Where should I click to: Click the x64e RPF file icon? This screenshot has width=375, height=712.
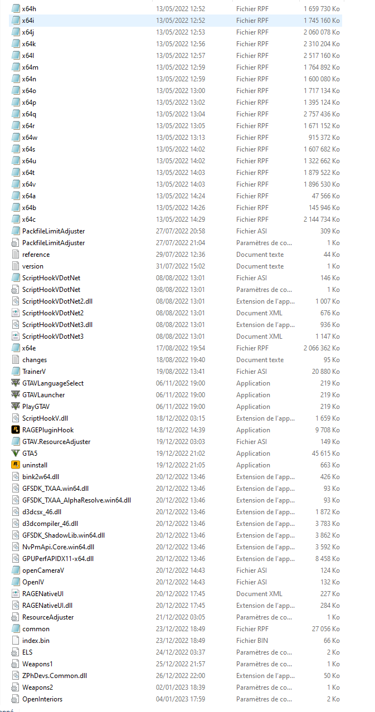16,348
